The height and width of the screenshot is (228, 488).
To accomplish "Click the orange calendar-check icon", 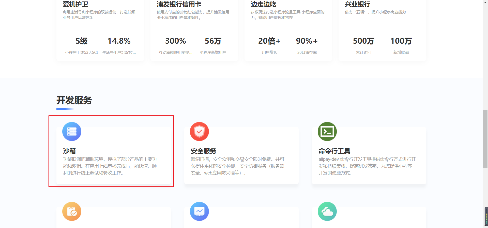I will [72, 211].
